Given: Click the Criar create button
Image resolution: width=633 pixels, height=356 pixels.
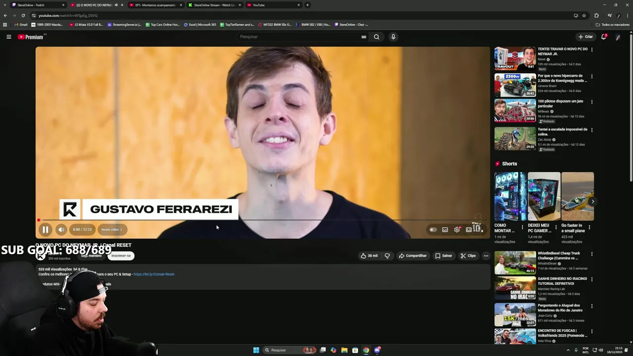Looking at the screenshot, I should pos(586,37).
